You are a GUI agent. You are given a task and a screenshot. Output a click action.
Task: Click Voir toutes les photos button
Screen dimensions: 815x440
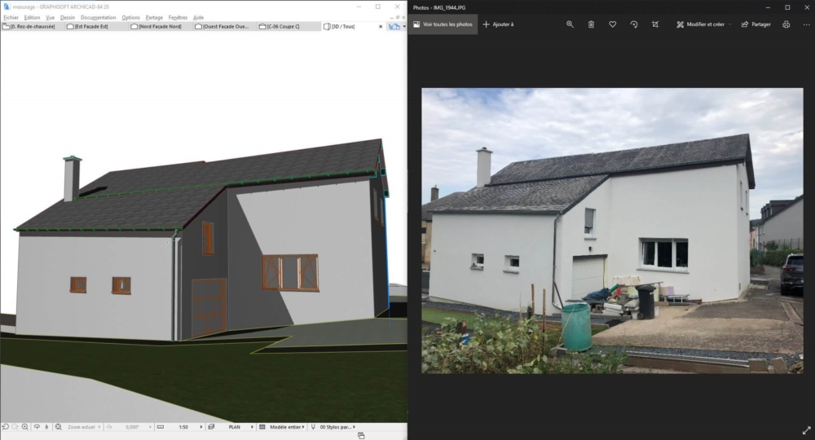[443, 24]
